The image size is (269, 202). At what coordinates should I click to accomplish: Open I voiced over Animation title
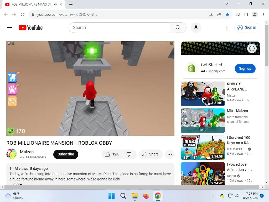pyautogui.click(x=240, y=167)
